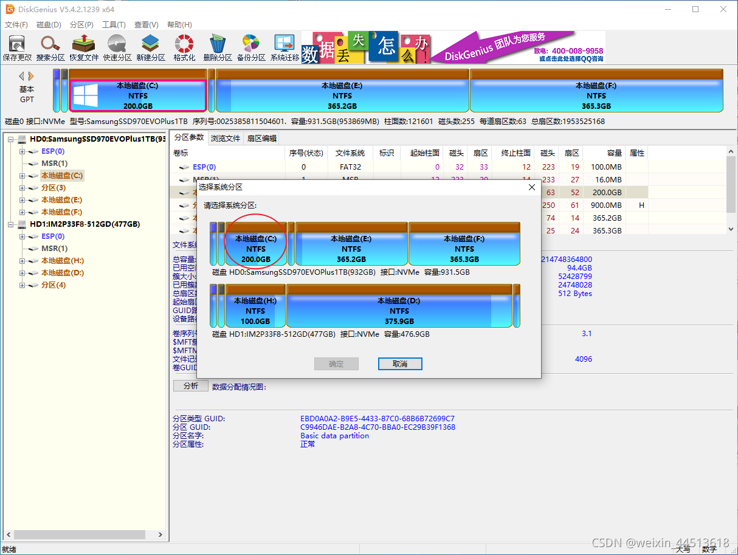Choose 本地磁盘(F:) 365.3GB partition in dialog
This screenshot has height=555, width=738.
464,244
